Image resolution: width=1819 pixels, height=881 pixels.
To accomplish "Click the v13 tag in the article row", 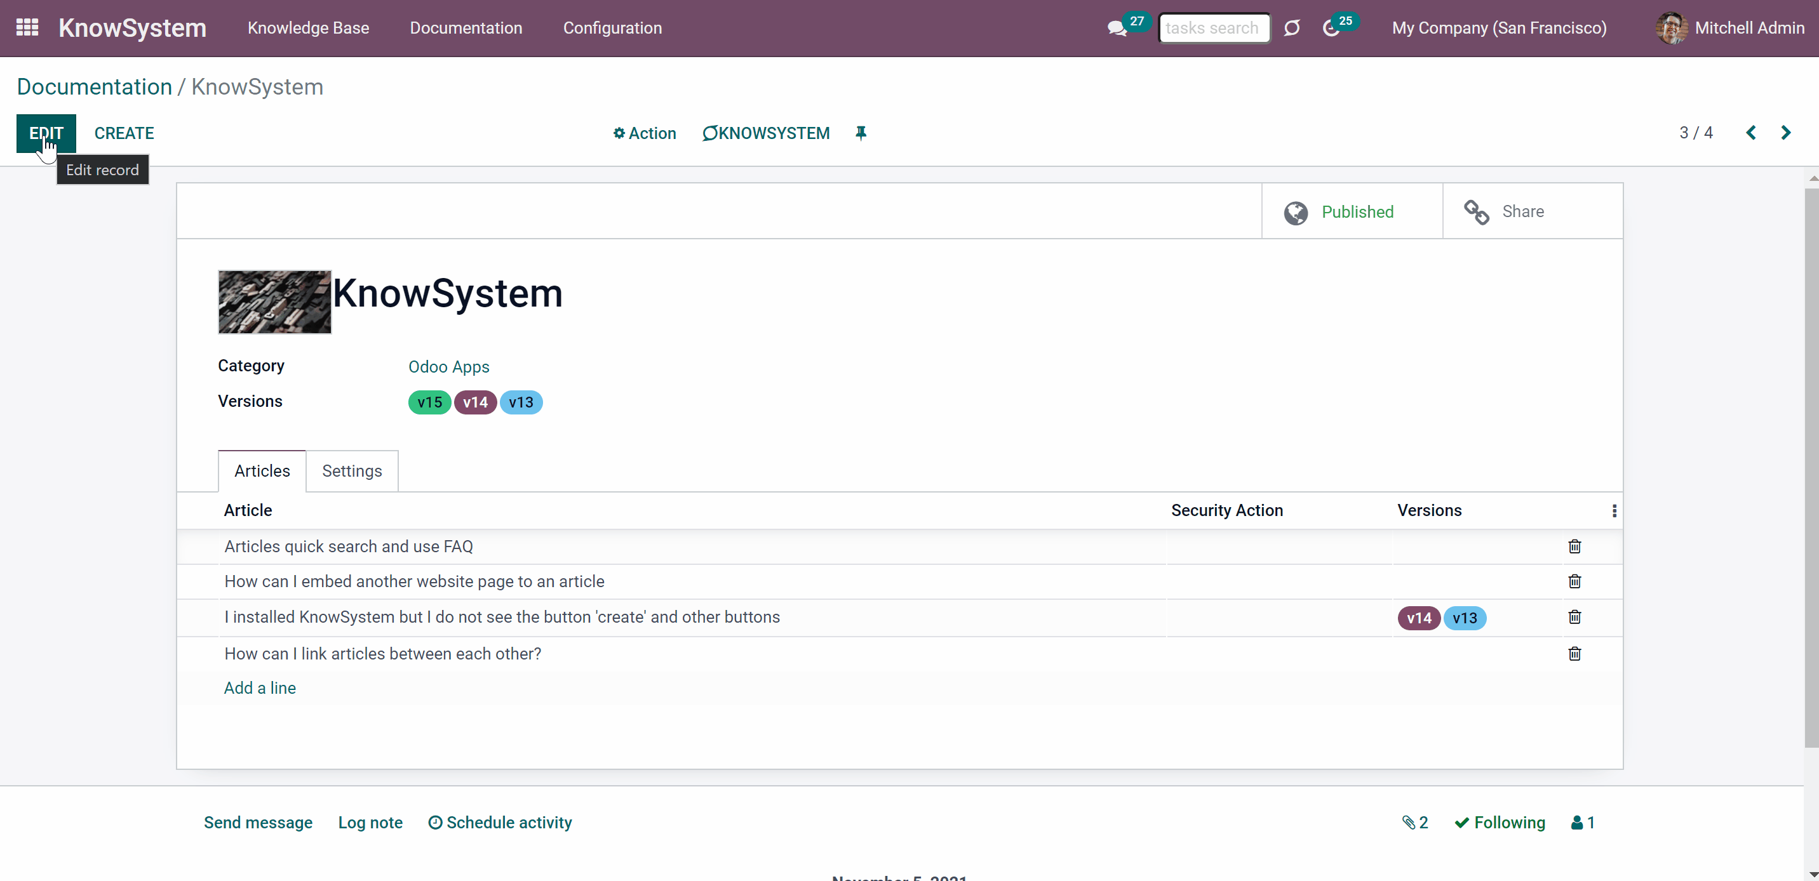I will point(1465,618).
